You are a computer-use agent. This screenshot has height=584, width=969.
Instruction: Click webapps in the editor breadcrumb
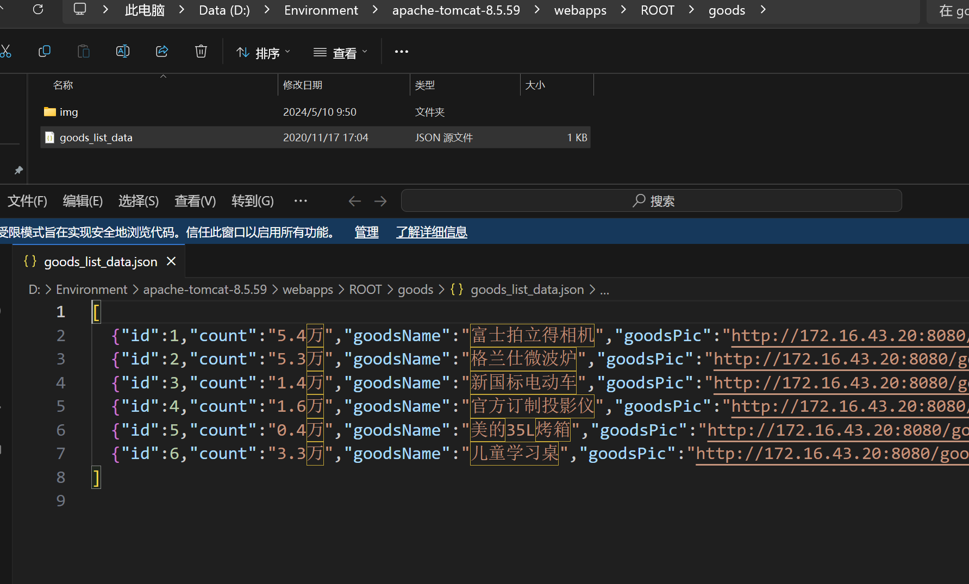coord(308,290)
